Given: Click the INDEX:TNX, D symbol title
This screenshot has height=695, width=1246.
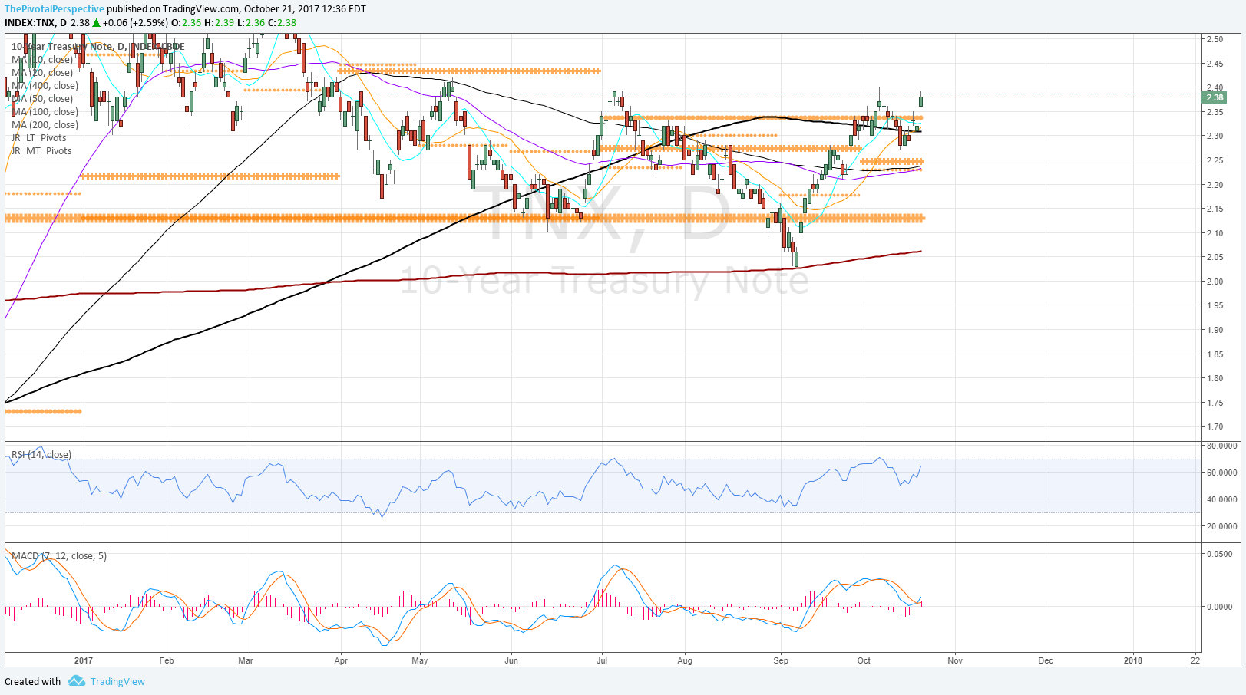Looking at the screenshot, I should (35, 23).
